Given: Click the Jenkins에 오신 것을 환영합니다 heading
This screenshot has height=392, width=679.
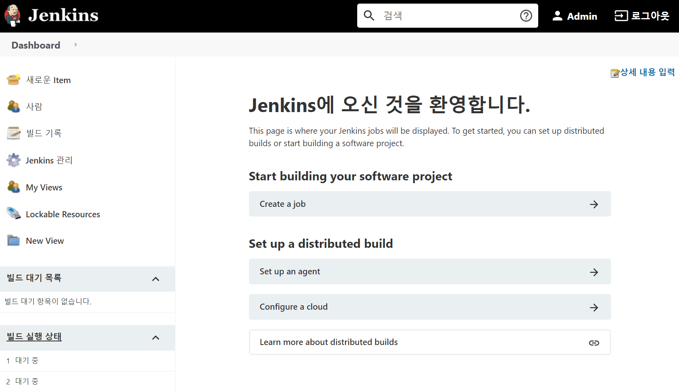Looking at the screenshot, I should (389, 105).
